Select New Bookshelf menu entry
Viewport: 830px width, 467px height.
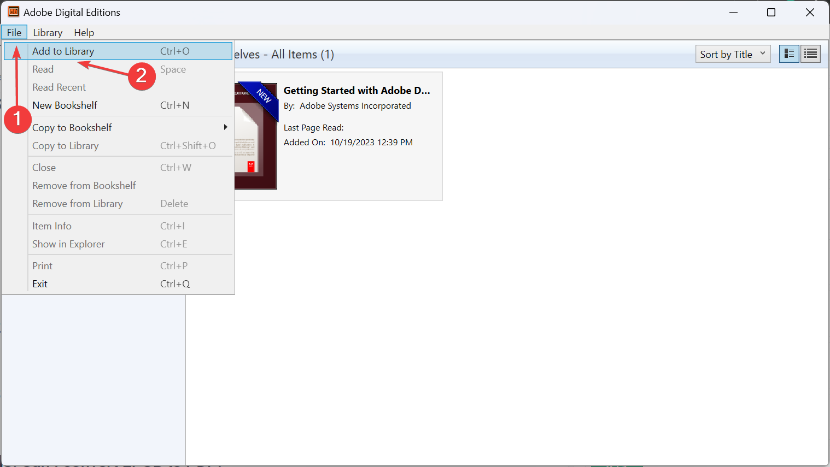pyautogui.click(x=118, y=105)
